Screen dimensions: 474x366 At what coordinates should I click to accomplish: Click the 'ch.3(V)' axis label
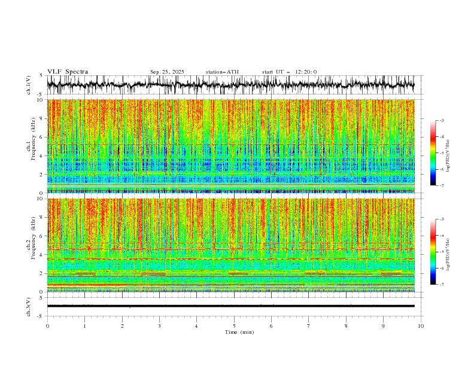[29, 307]
